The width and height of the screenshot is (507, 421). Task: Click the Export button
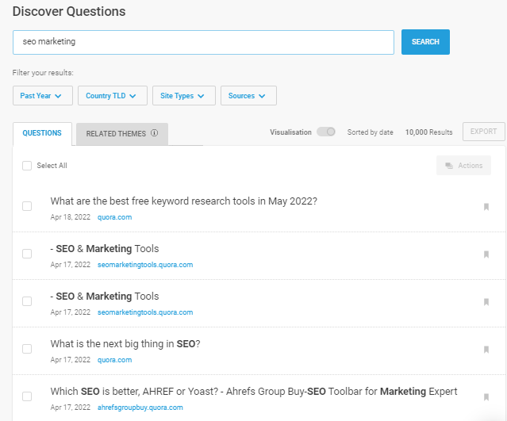(x=482, y=132)
